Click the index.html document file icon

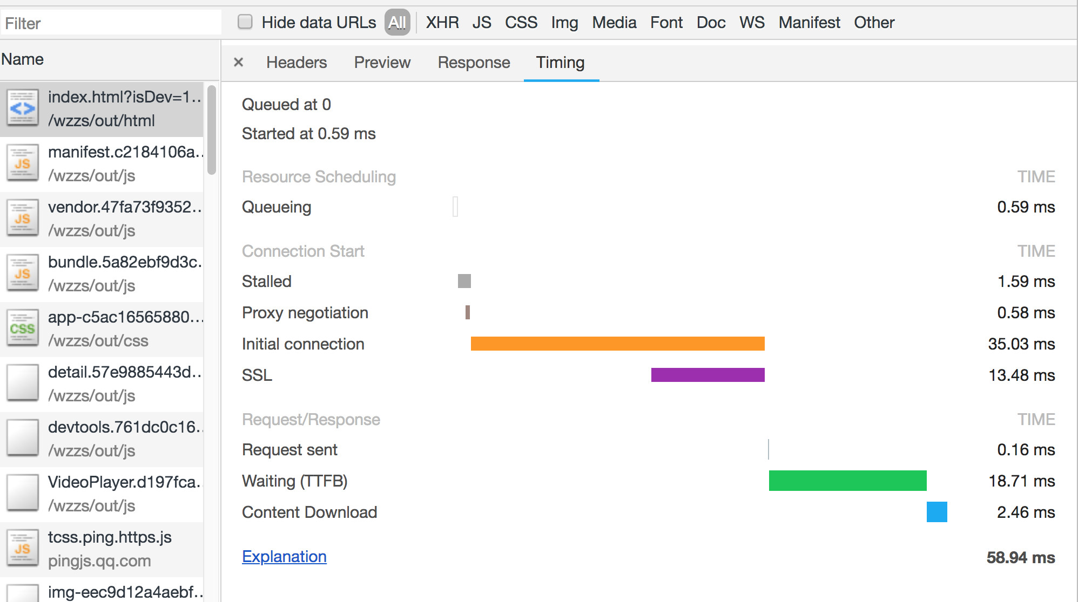[22, 108]
